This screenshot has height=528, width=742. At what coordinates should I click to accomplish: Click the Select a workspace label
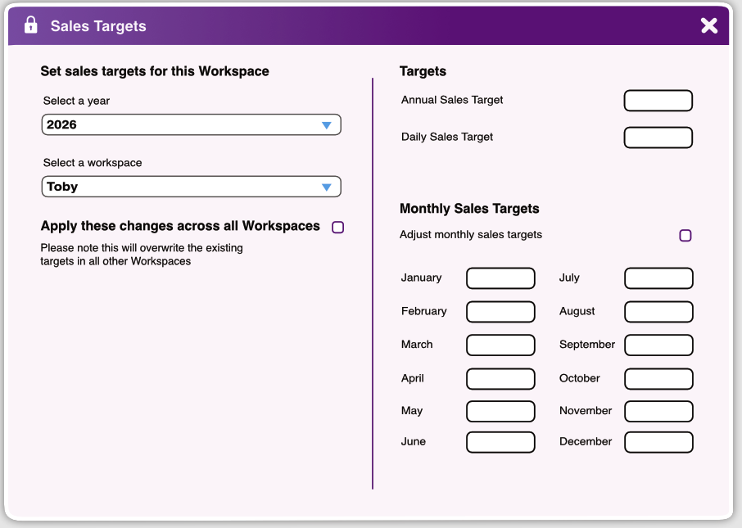(93, 163)
